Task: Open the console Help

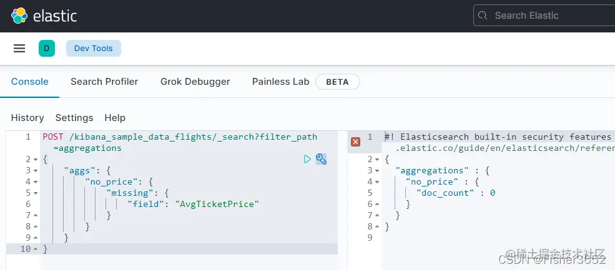Action: tap(115, 118)
